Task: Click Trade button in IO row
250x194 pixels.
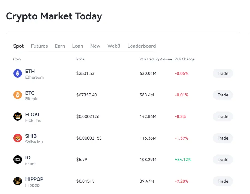Action: (x=223, y=160)
